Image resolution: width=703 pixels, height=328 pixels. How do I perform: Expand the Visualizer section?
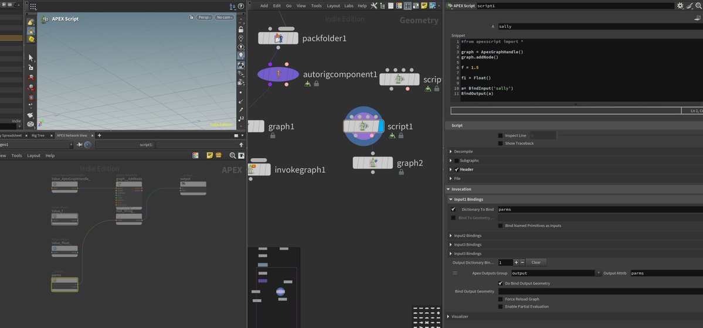(x=449, y=316)
